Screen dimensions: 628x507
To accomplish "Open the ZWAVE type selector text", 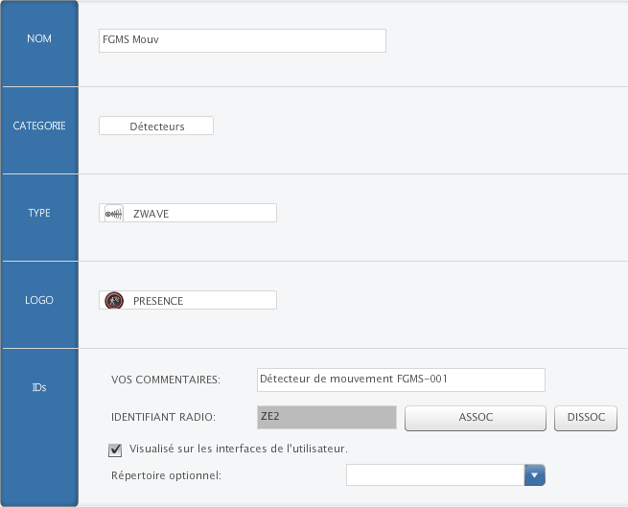I will click(x=151, y=214).
